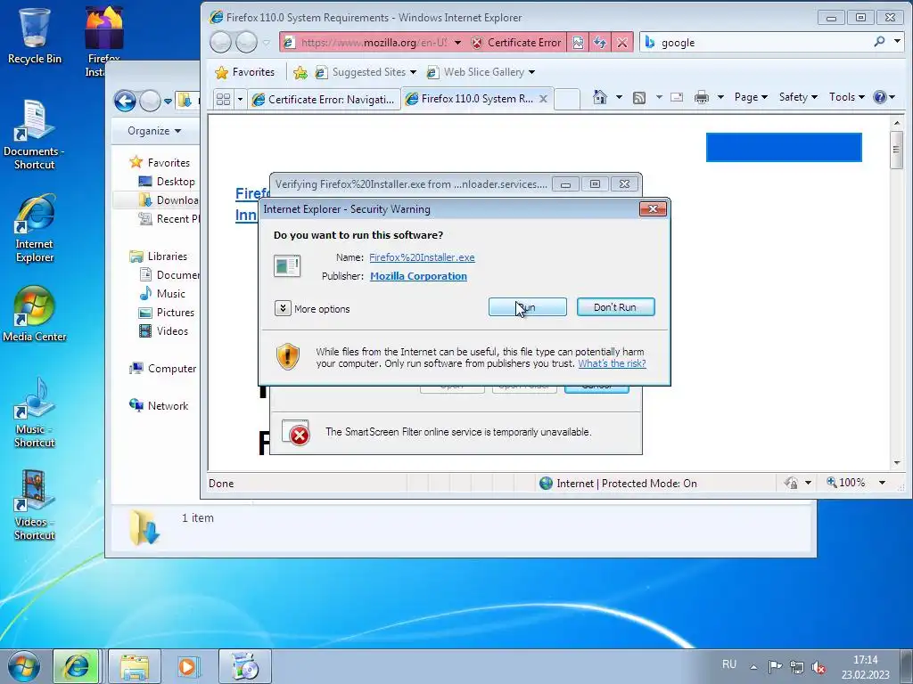Open the zoom level 100% dropdown
The image size is (913, 684).
(882, 483)
